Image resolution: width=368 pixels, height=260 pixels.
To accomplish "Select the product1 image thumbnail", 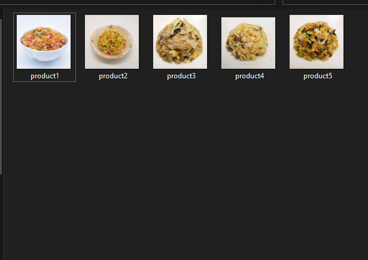I will tap(44, 42).
